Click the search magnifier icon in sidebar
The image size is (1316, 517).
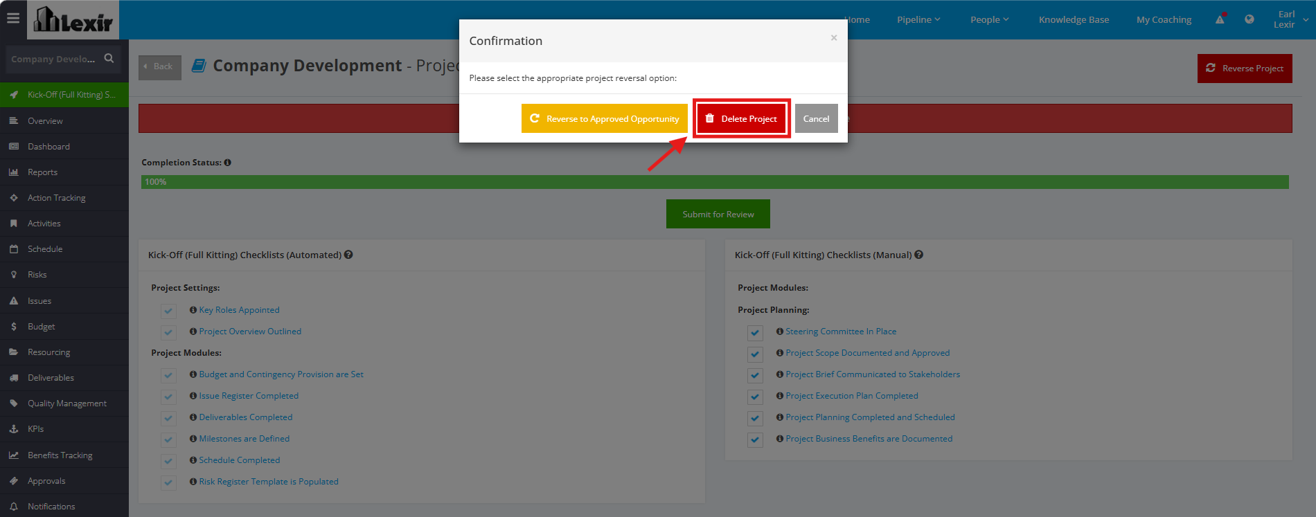pos(109,59)
